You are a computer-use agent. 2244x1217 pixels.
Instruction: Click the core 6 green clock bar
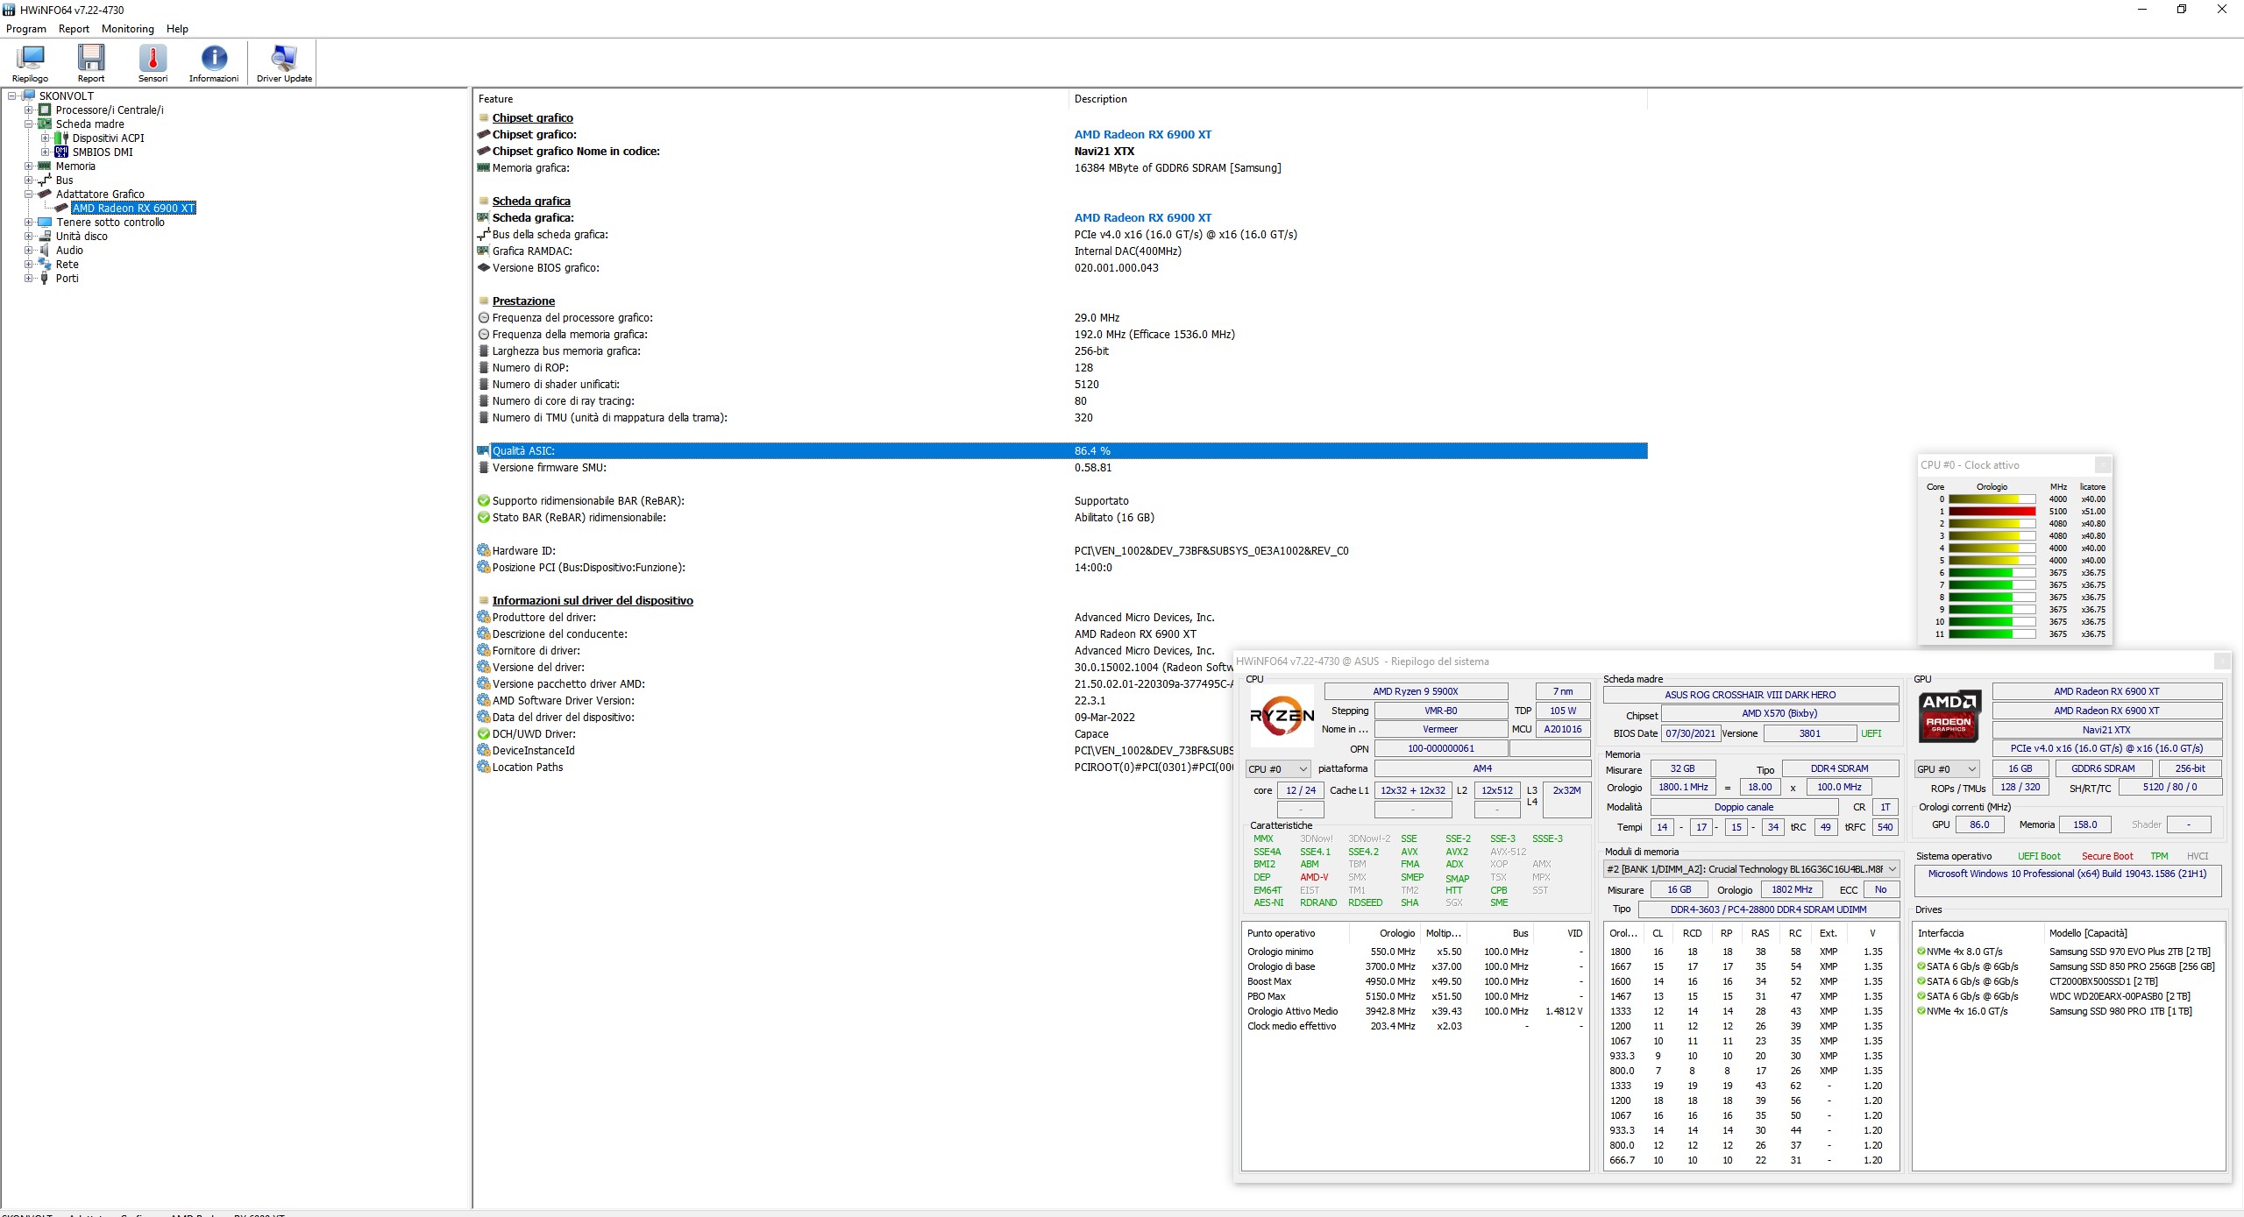click(x=1992, y=572)
